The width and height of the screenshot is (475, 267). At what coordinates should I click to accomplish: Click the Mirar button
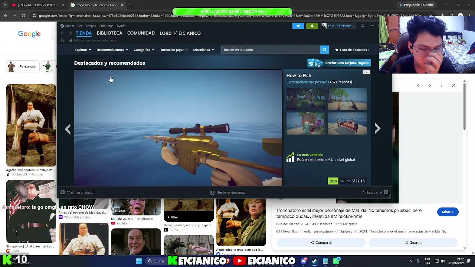click(448, 212)
